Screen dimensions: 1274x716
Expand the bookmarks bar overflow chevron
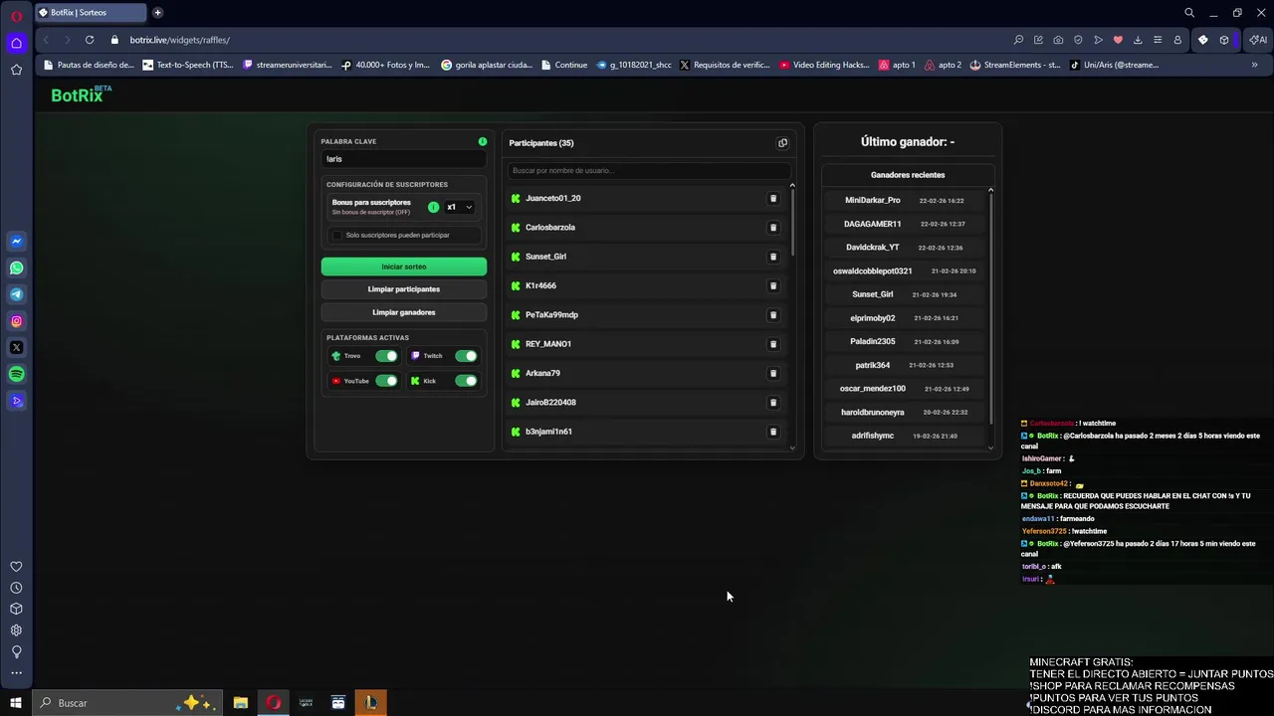click(1254, 66)
